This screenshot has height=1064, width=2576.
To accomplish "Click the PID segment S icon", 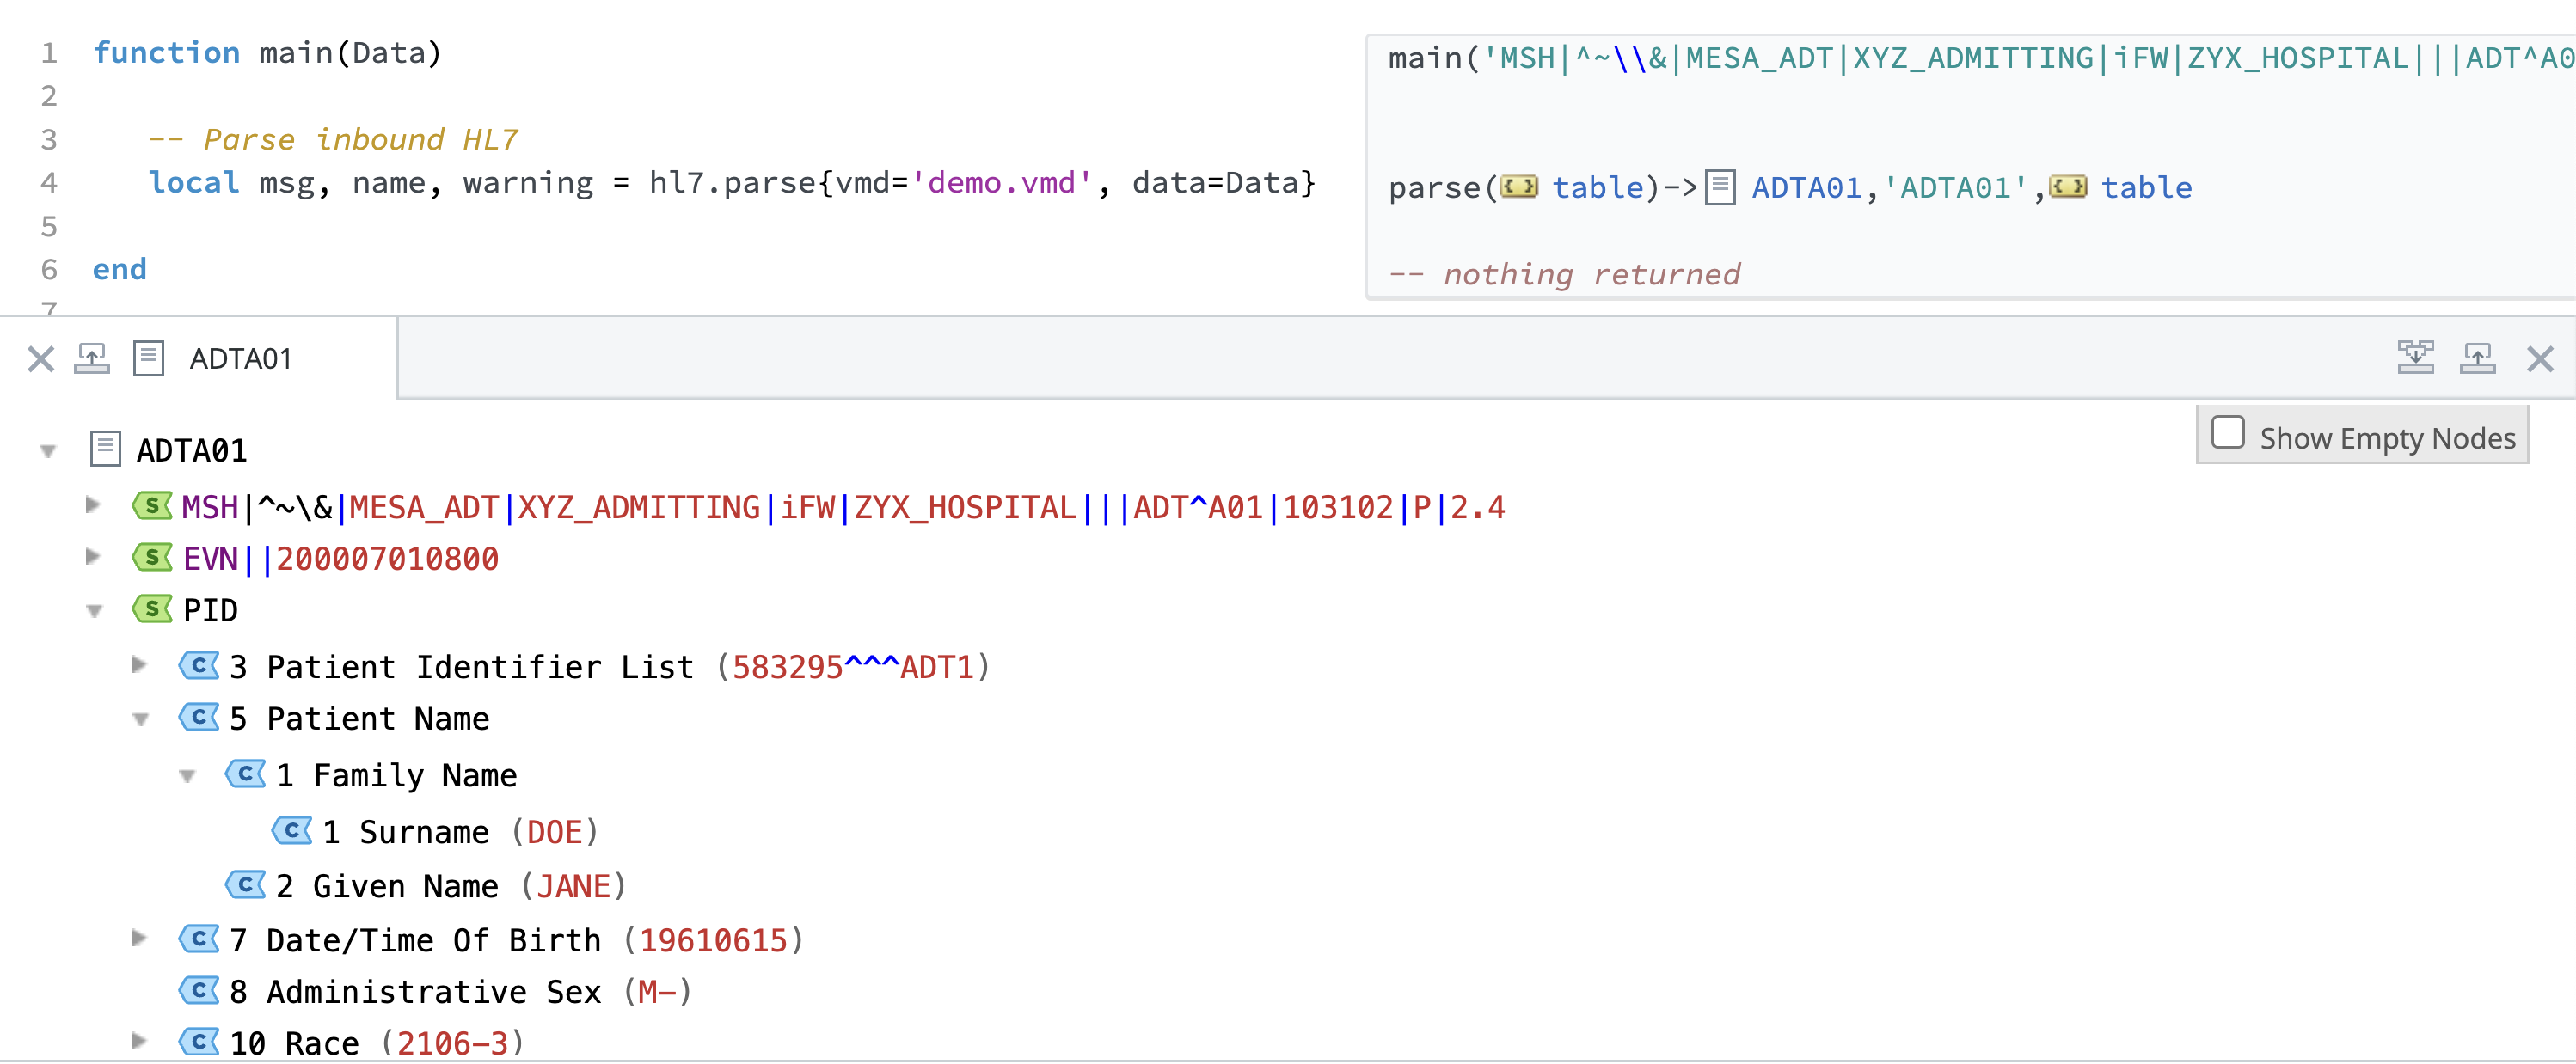I will pos(152,609).
